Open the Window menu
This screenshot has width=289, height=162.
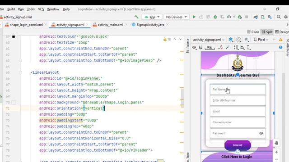pyautogui.click(x=53, y=9)
